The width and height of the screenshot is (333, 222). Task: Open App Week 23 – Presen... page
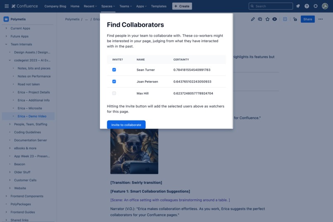coord(32,156)
